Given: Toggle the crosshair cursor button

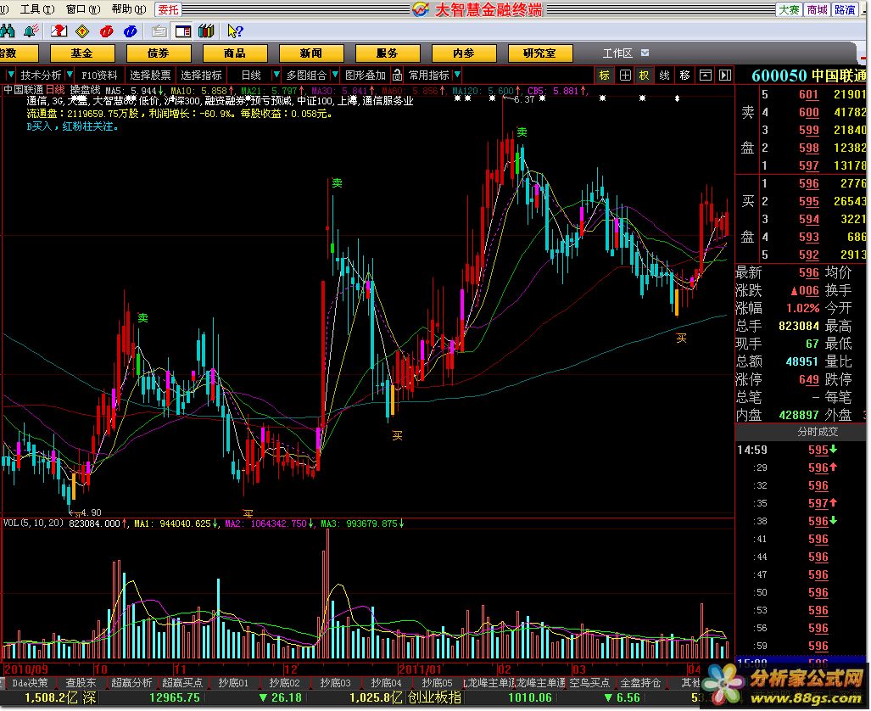Looking at the screenshot, I should 625,75.
